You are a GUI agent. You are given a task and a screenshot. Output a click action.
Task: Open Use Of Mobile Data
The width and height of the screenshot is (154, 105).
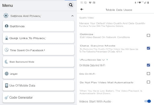pos(38,86)
